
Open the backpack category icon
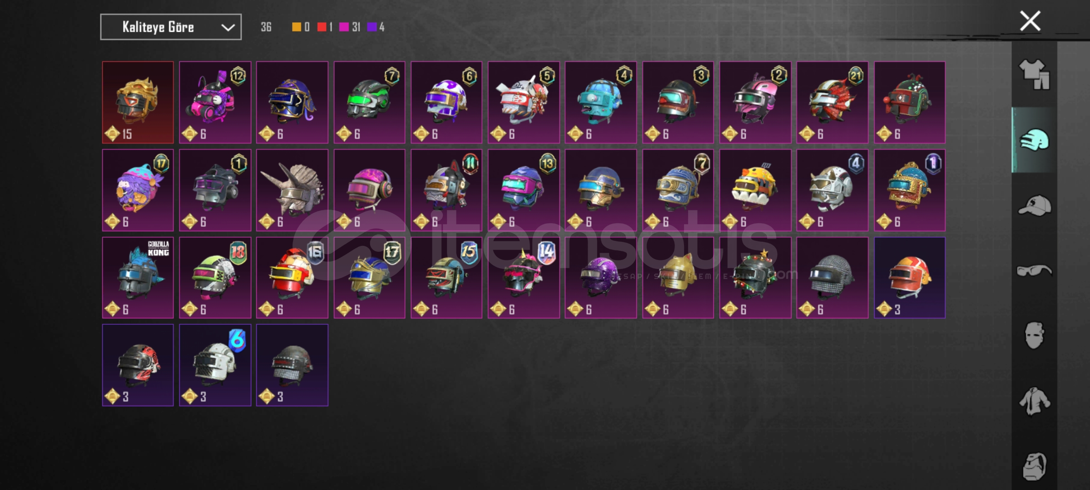[x=1034, y=466]
